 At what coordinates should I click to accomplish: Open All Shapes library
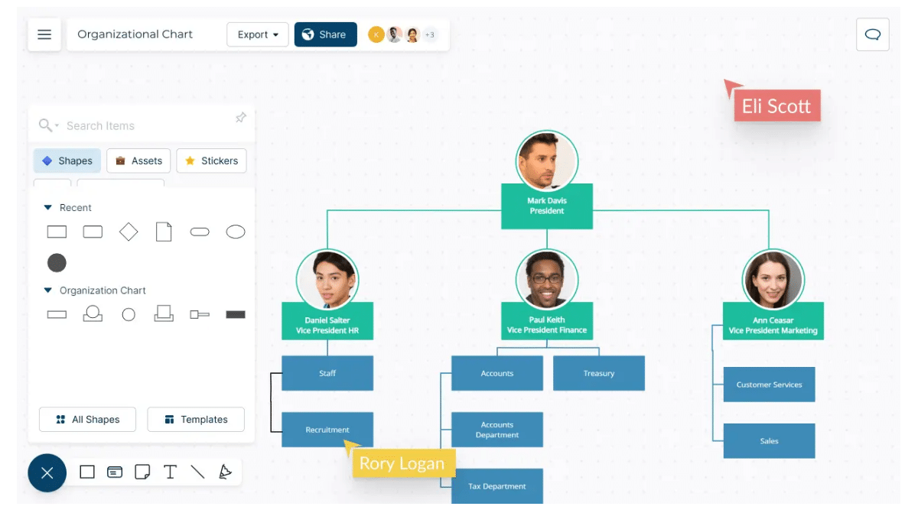87,420
